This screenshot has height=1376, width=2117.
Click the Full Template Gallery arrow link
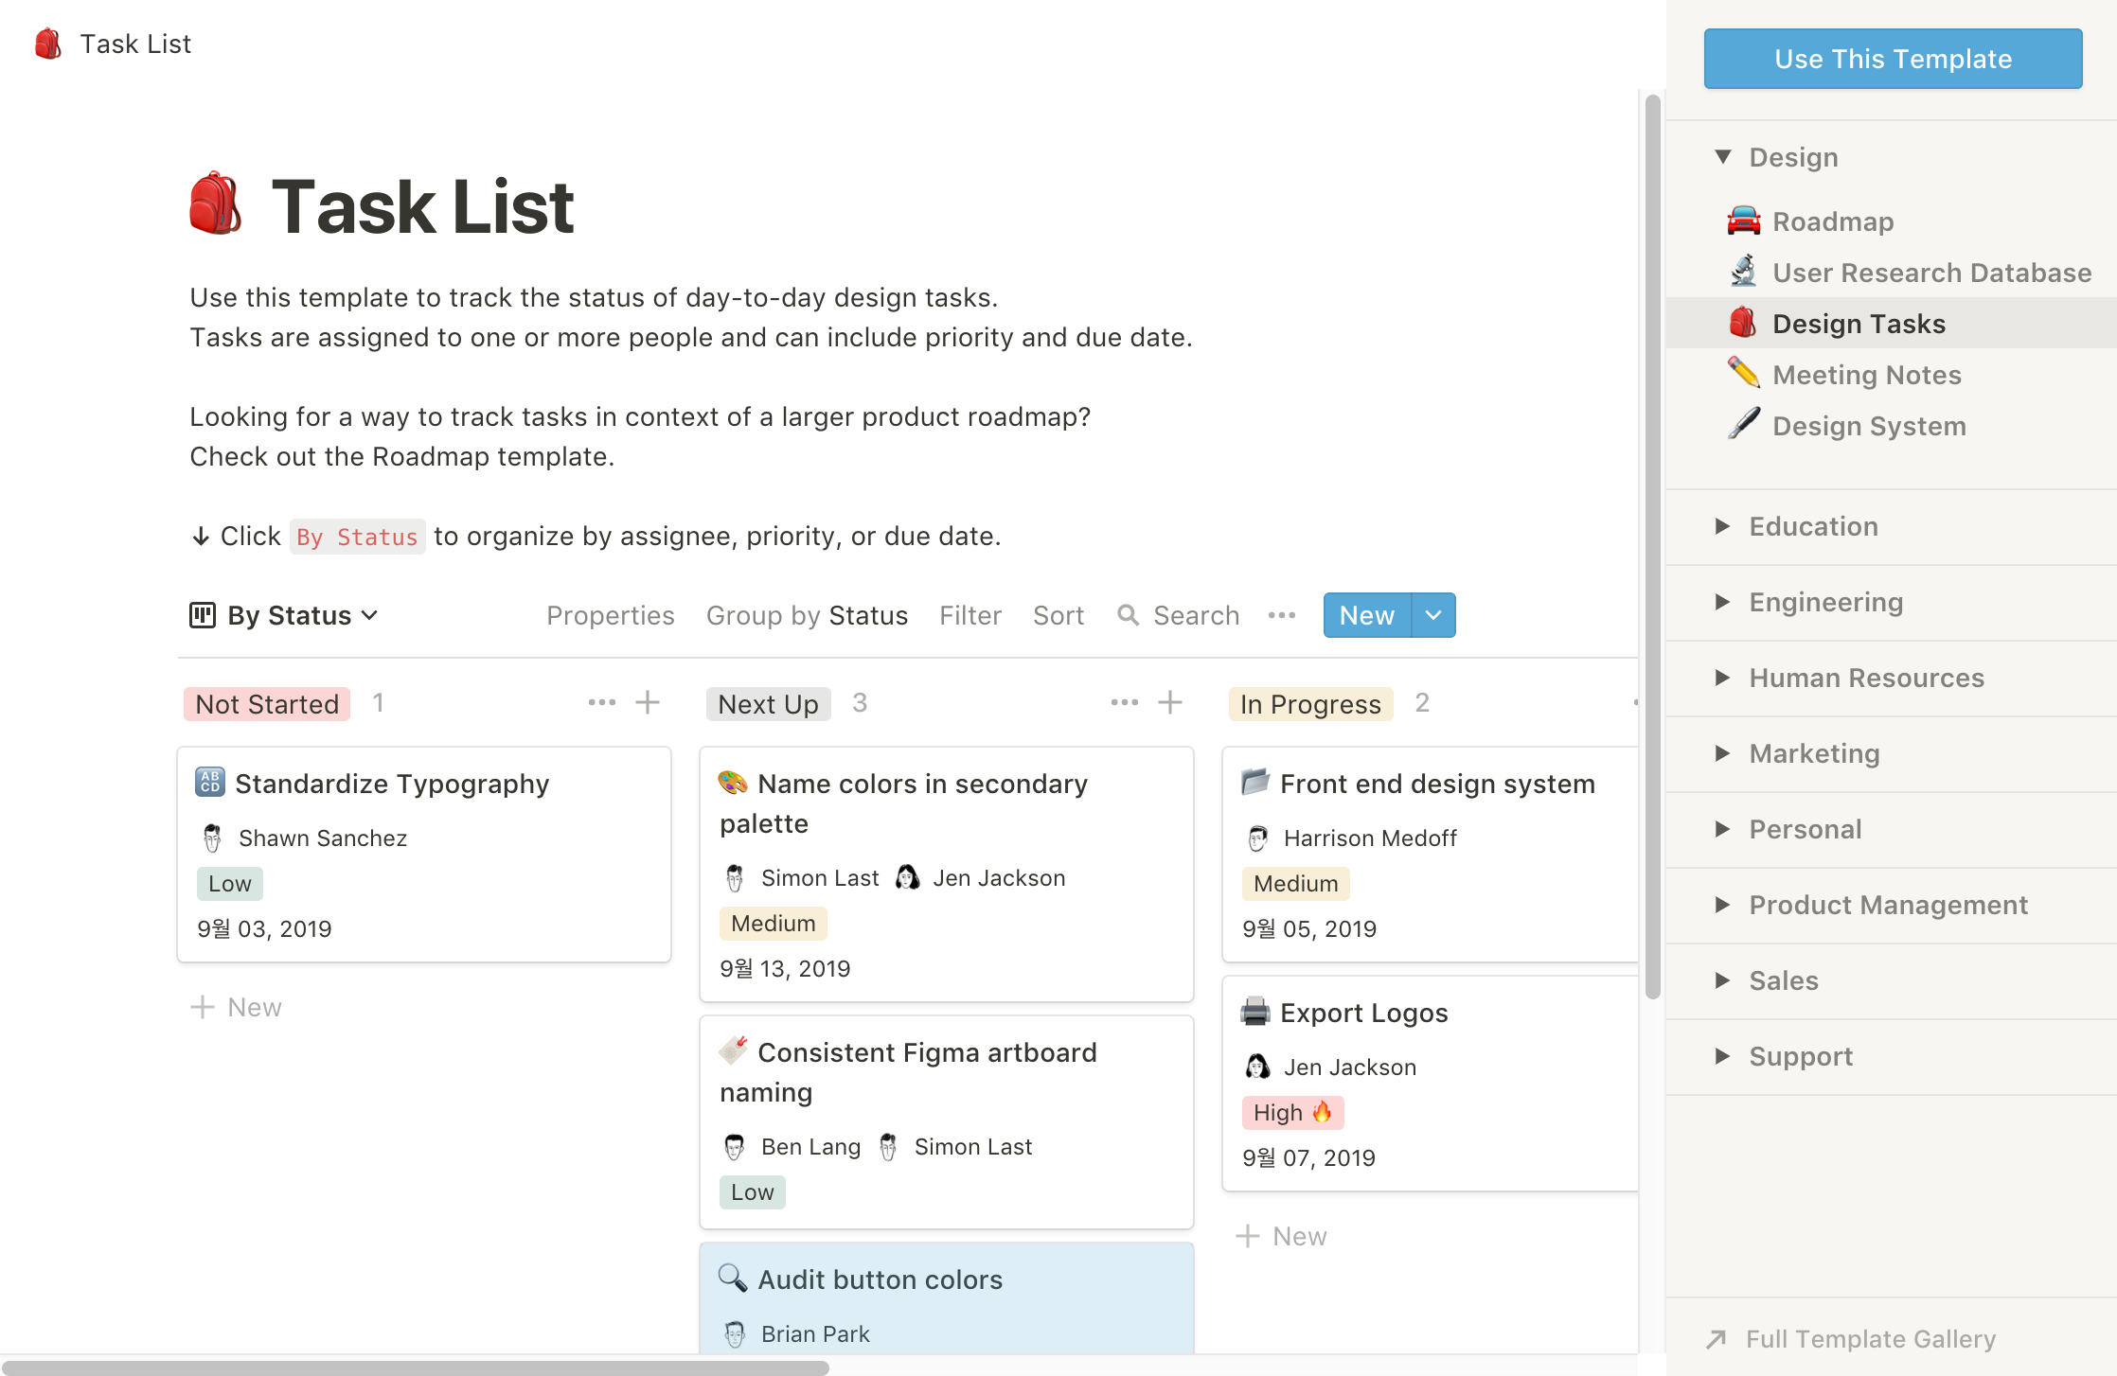1870,1339
